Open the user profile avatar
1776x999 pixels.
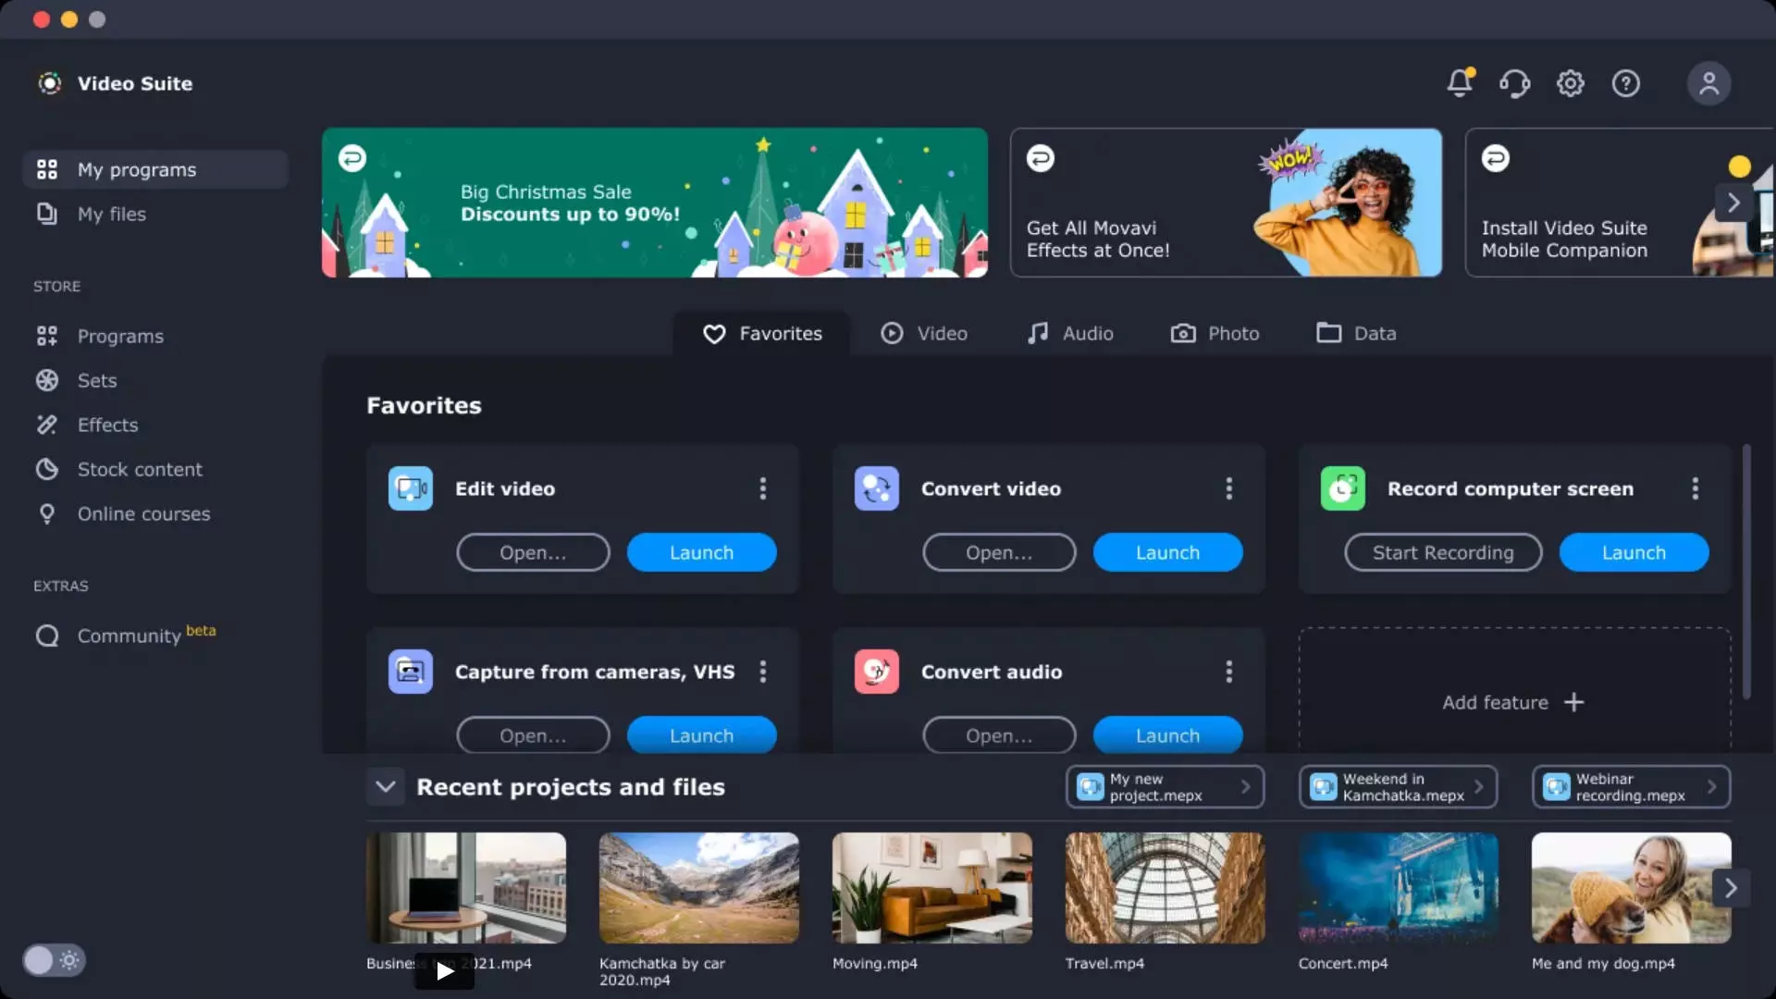point(1708,83)
